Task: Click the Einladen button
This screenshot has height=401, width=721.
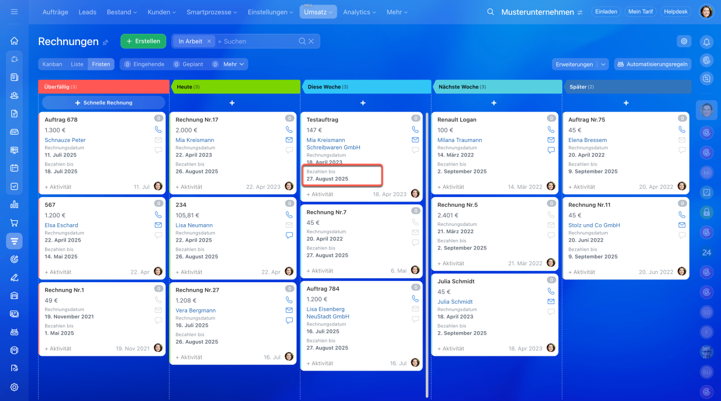Action: [606, 12]
